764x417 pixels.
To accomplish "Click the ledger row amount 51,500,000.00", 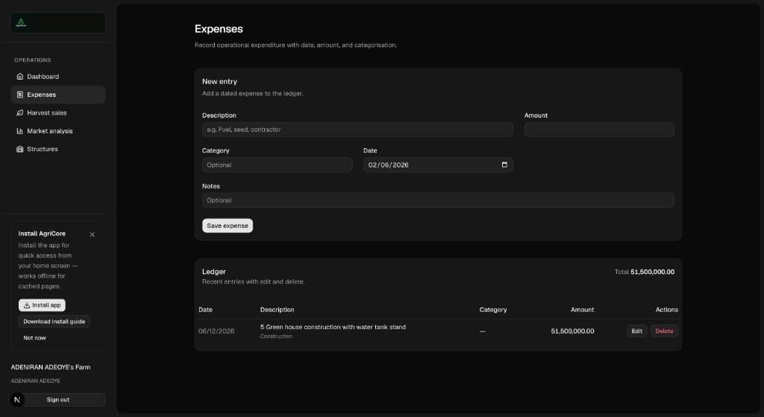I will pyautogui.click(x=572, y=331).
